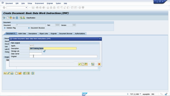Click the Customize local layout monitor icon
The width and height of the screenshot is (170, 96).
pyautogui.click(x=83, y=8)
